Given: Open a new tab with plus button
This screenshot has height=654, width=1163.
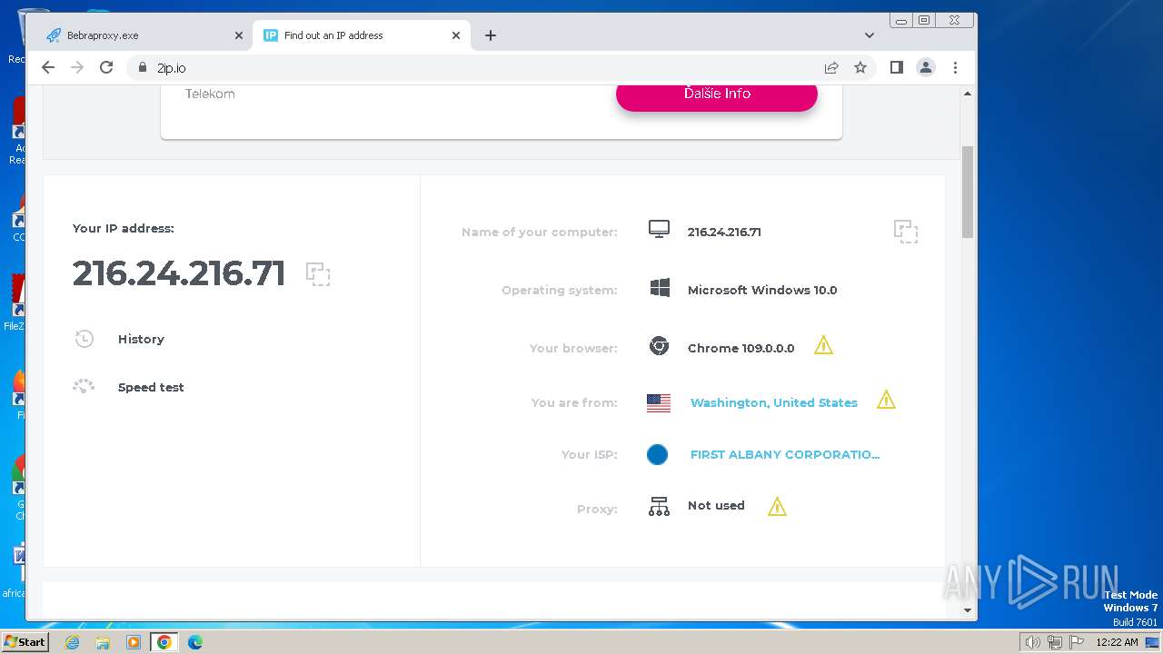Looking at the screenshot, I should pyautogui.click(x=491, y=35).
